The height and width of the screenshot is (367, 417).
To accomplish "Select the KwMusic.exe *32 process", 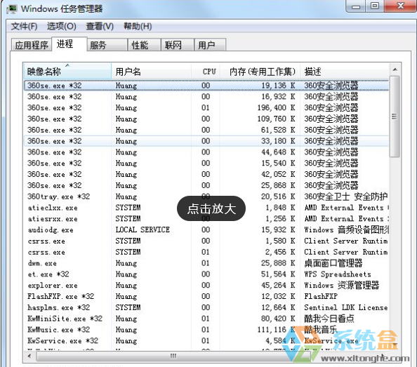I will coord(206,330).
